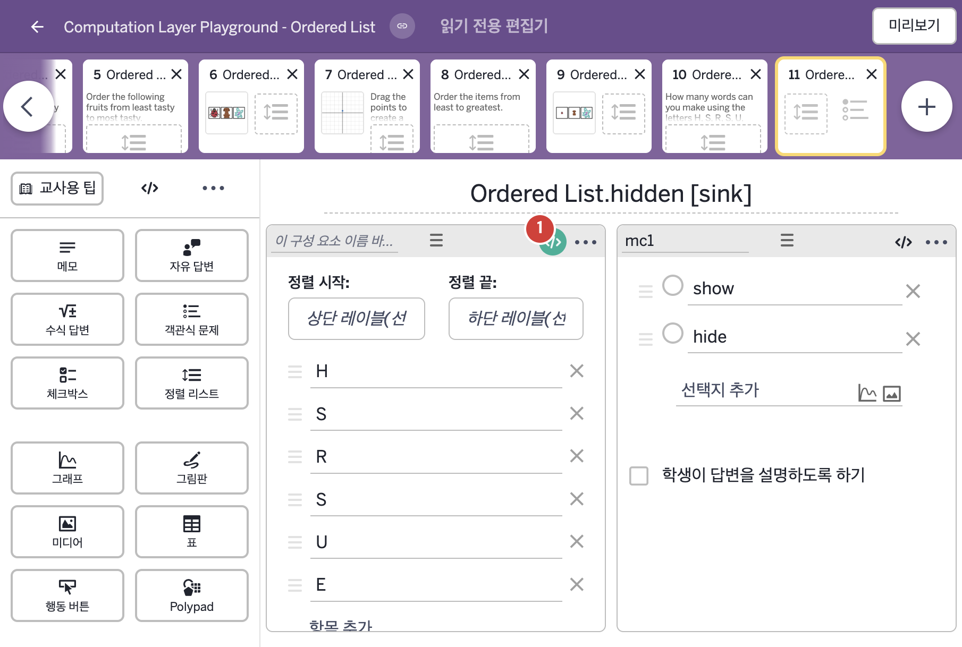Open screen-level computation layer code icon

(150, 188)
